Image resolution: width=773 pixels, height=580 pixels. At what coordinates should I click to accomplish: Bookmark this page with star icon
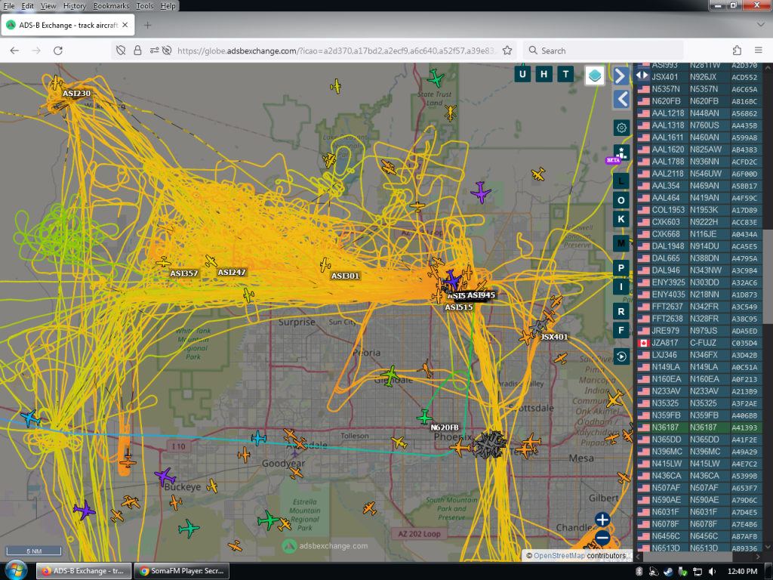[x=507, y=51]
